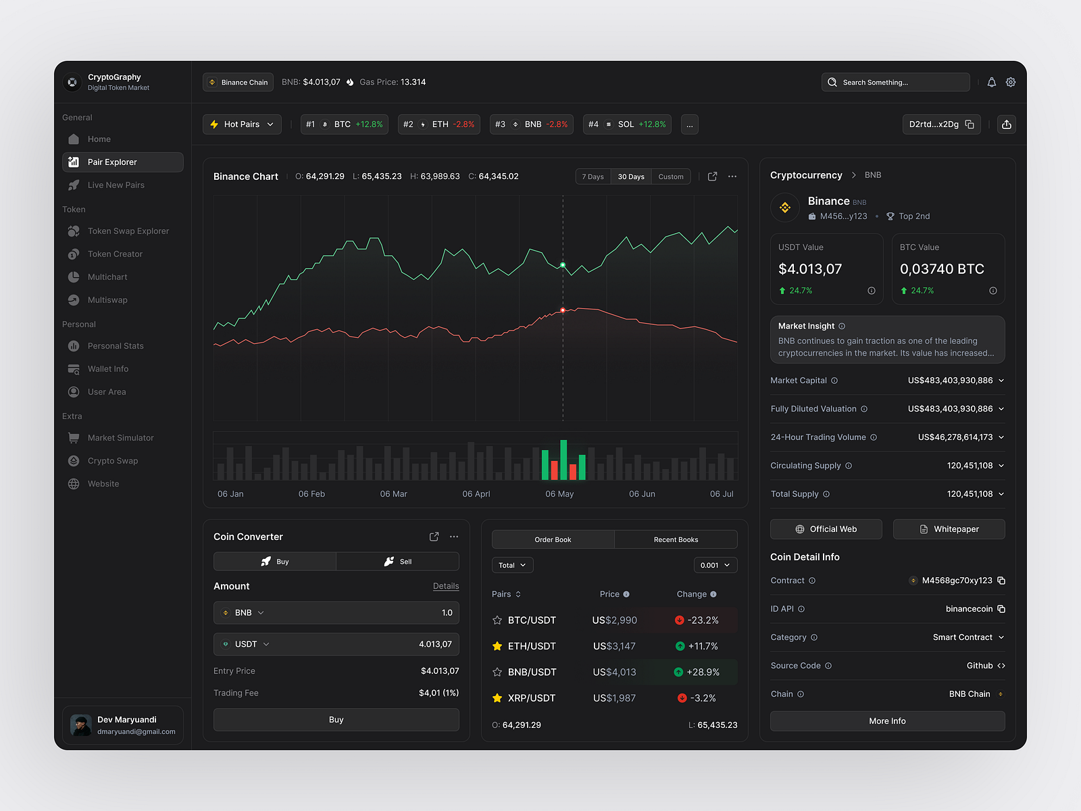Screen dimensions: 1081x811
Task: Open the notifications bell
Action: point(991,82)
